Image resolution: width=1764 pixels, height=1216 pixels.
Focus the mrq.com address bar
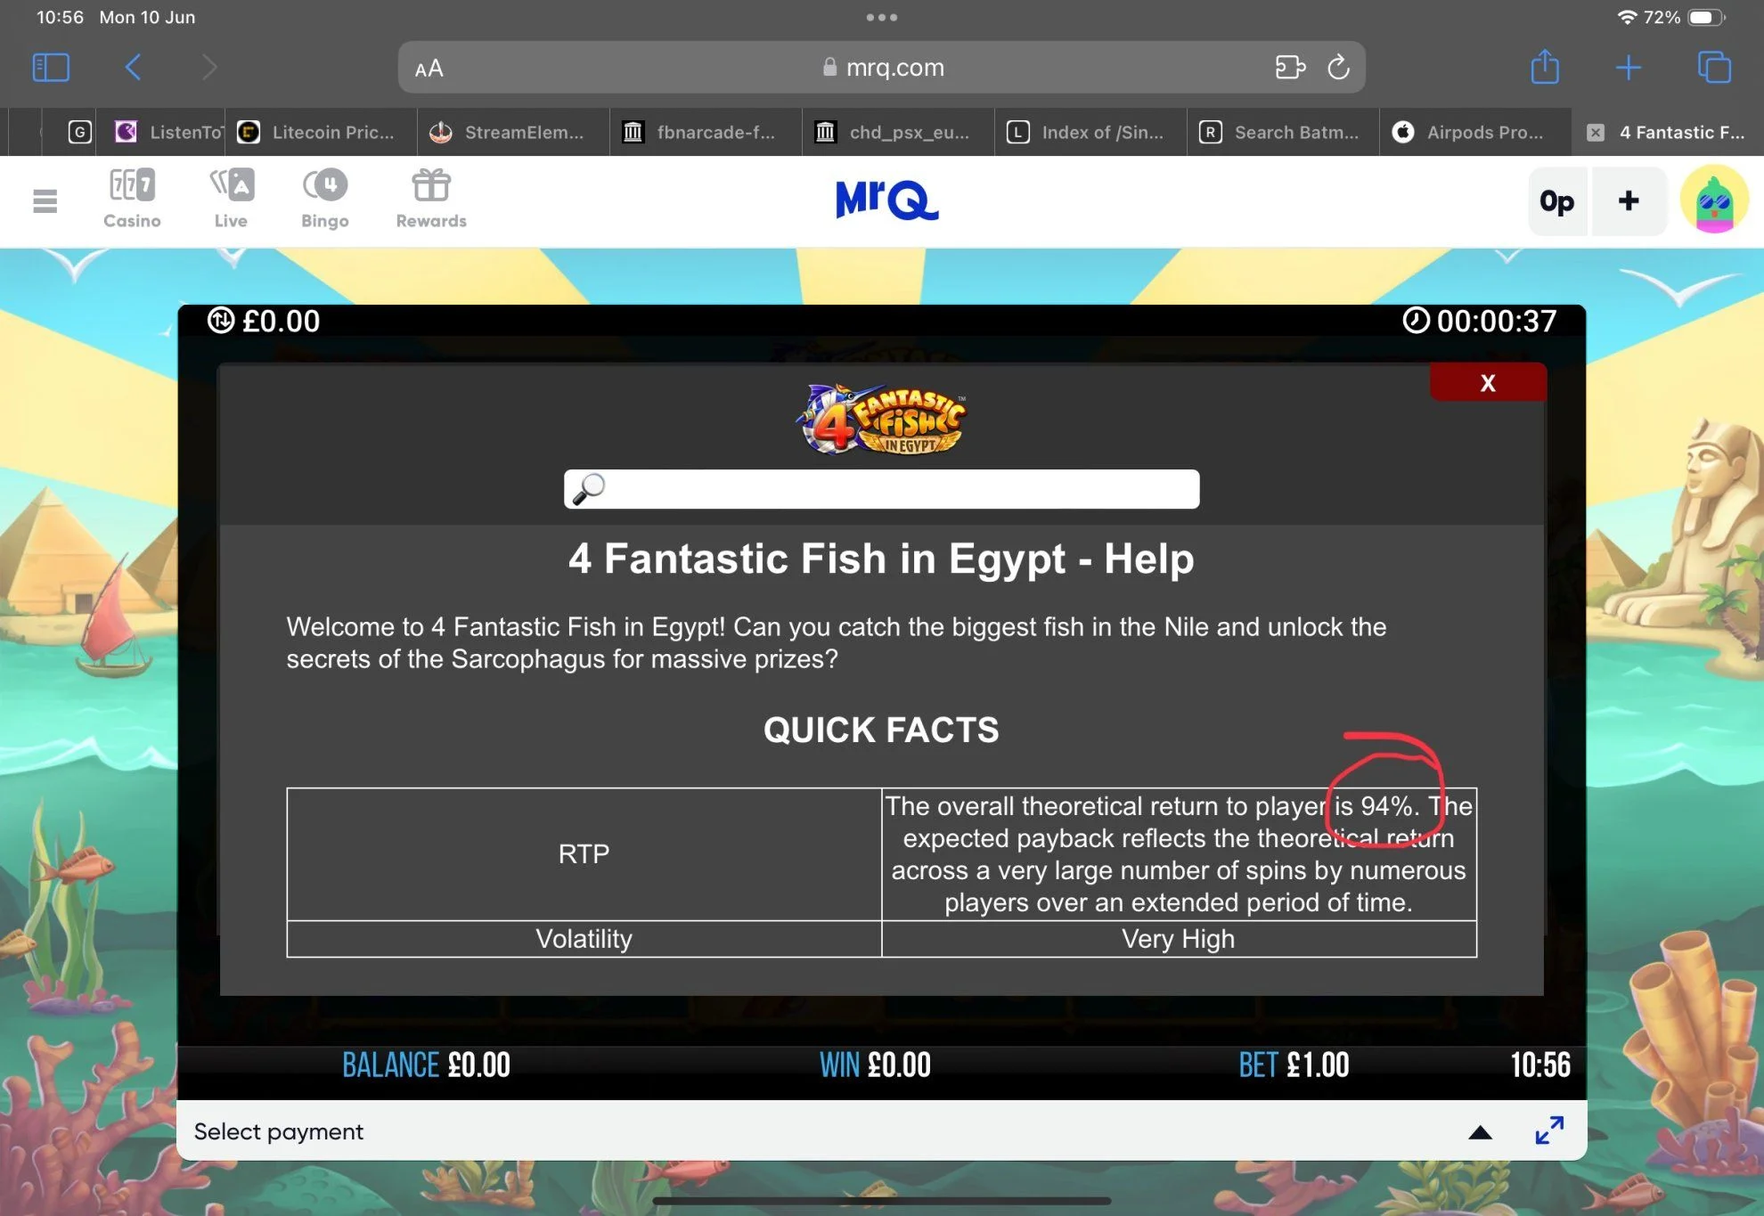tap(882, 68)
